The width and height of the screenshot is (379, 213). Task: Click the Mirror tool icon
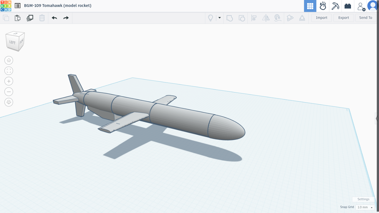pos(266,18)
